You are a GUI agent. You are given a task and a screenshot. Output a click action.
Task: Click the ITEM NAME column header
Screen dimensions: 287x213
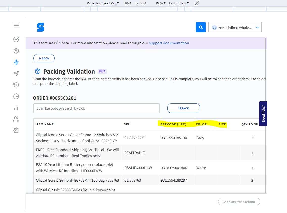(44, 124)
